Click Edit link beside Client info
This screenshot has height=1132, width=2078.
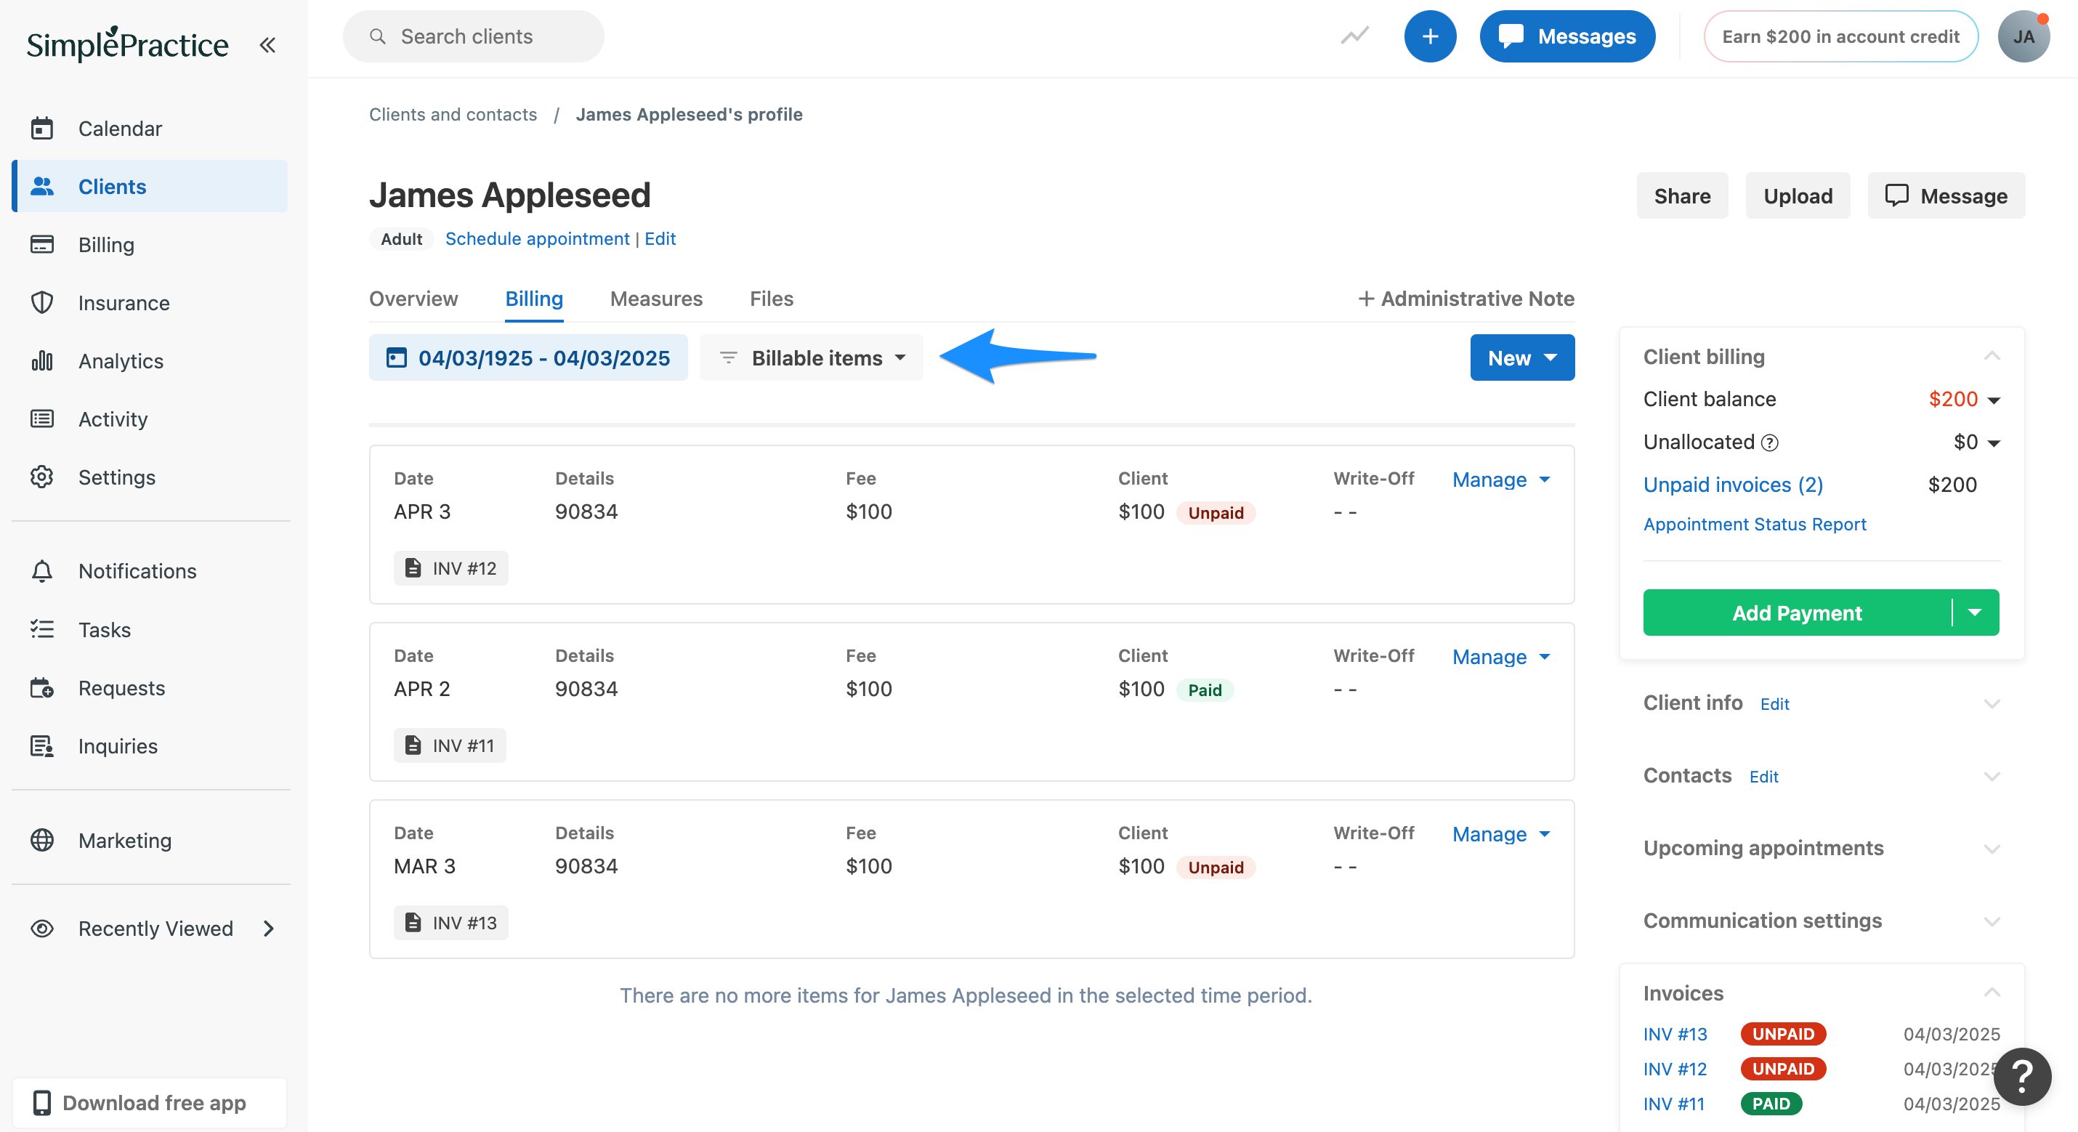click(1774, 704)
